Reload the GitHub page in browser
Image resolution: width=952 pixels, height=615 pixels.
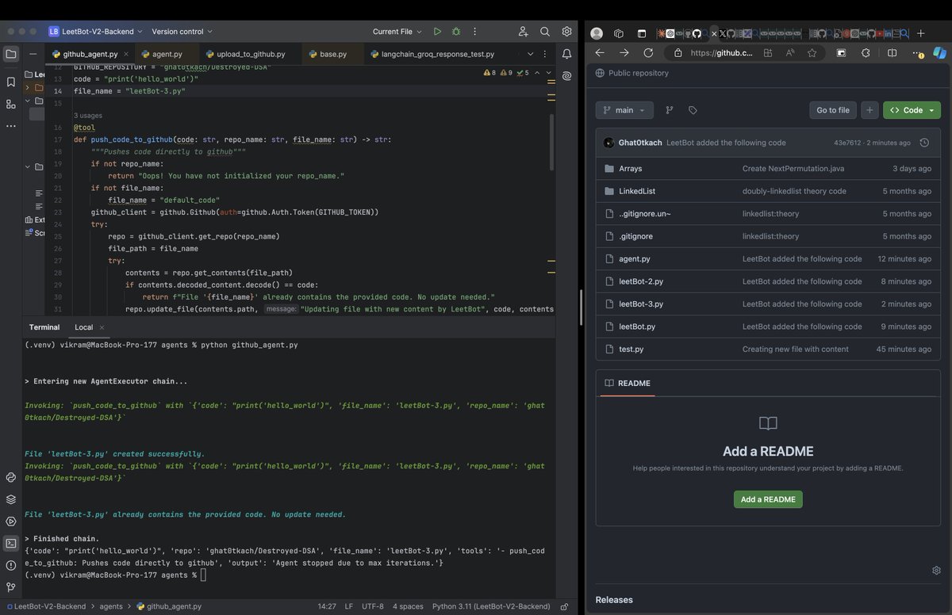point(648,53)
